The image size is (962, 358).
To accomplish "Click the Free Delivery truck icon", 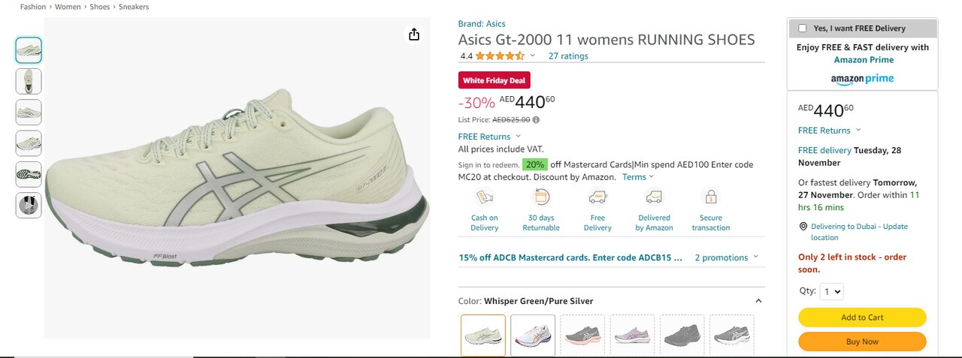I will point(597,197).
